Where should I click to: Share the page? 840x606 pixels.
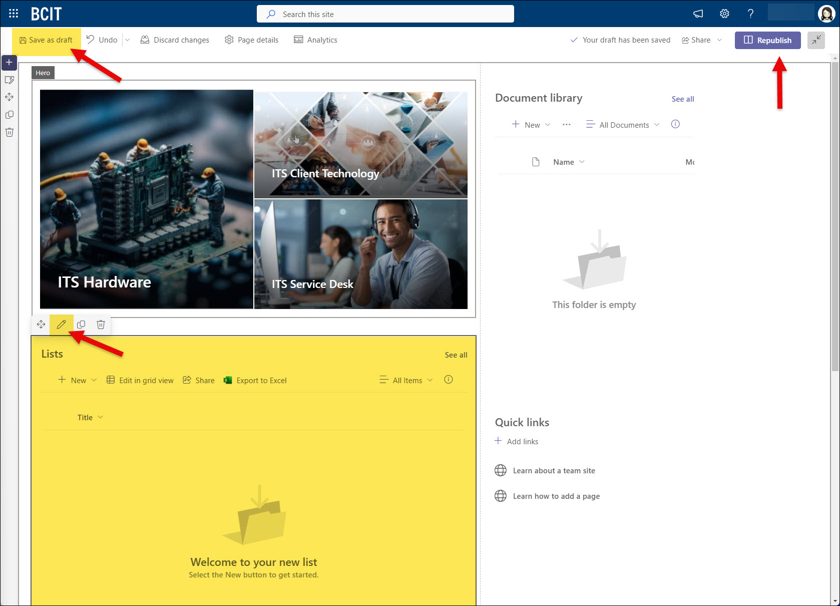coord(696,40)
